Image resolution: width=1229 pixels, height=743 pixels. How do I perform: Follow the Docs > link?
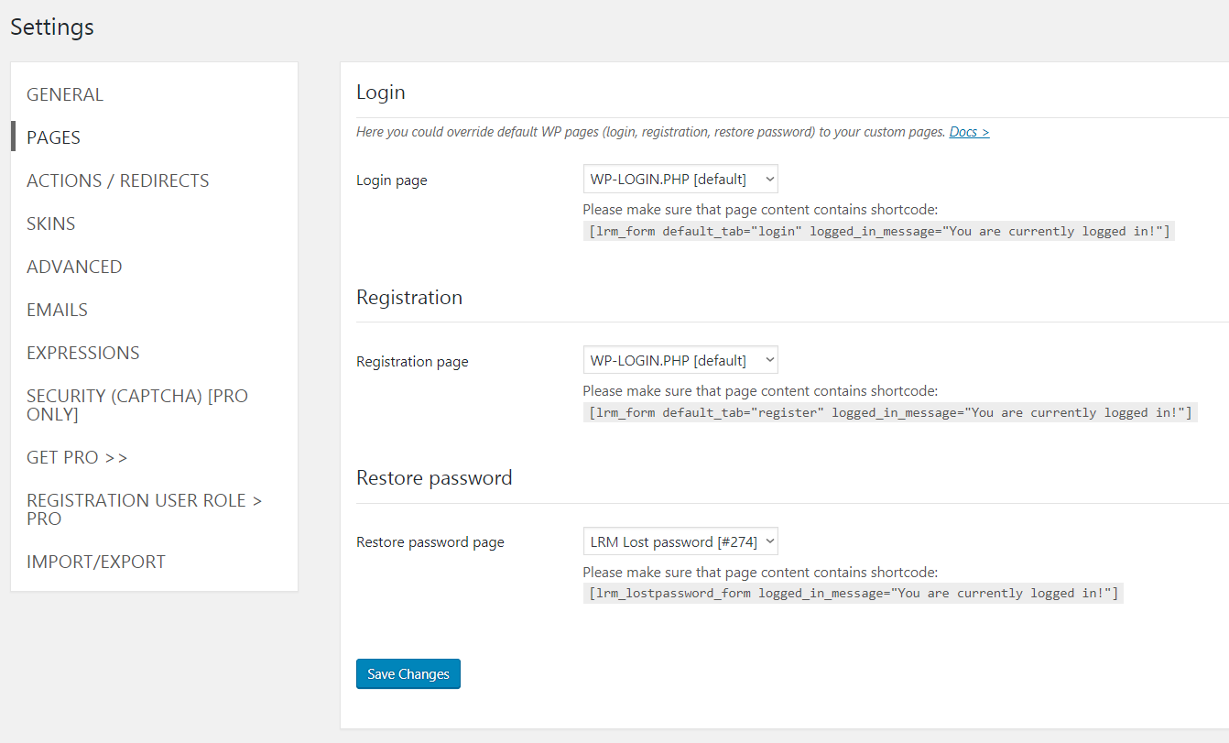(x=969, y=132)
